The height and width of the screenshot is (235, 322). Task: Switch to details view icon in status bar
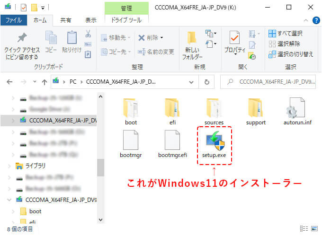pyautogui.click(x=304, y=229)
